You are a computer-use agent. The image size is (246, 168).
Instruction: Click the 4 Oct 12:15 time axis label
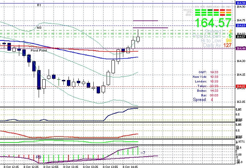click(x=11, y=167)
